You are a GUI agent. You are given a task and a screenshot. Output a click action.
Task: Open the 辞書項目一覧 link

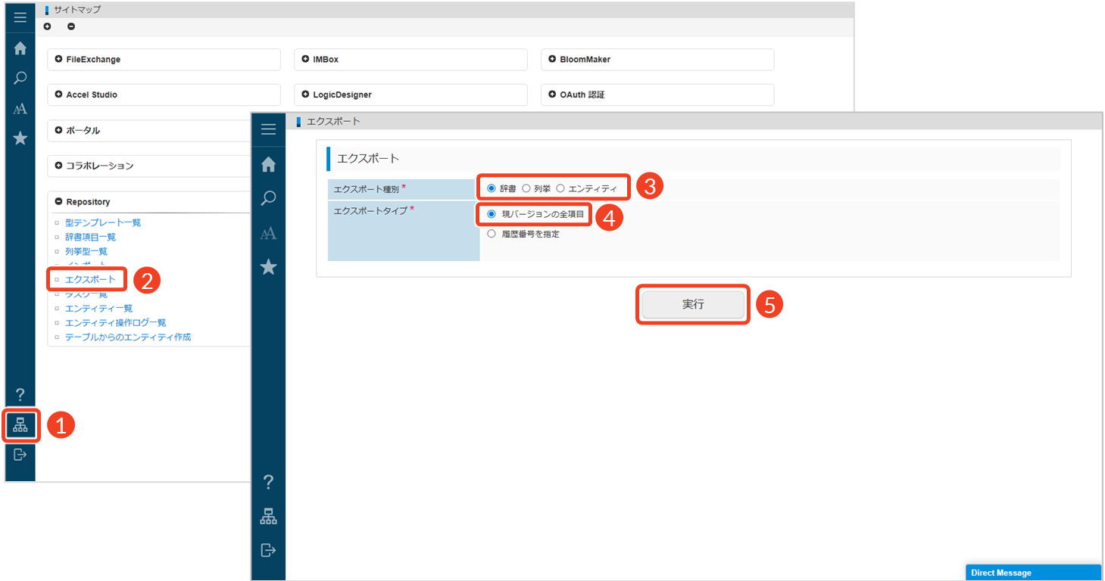point(90,237)
